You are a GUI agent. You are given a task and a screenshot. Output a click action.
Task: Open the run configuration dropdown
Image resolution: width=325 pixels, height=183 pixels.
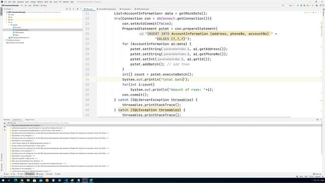pos(291,6)
